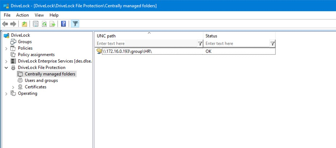
Task: Click the Up one level folder icon
Action: 24,24
